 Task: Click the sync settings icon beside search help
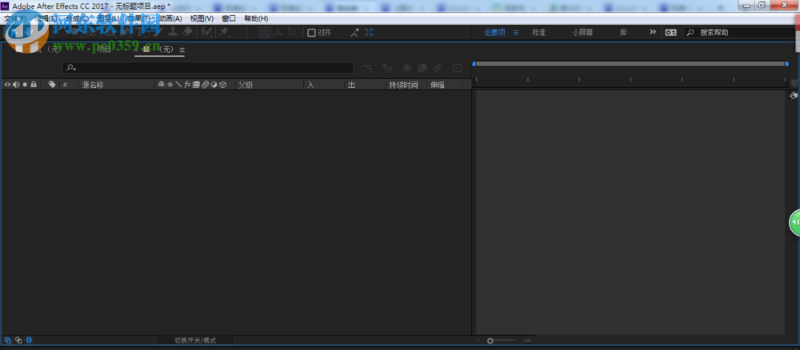pos(670,32)
